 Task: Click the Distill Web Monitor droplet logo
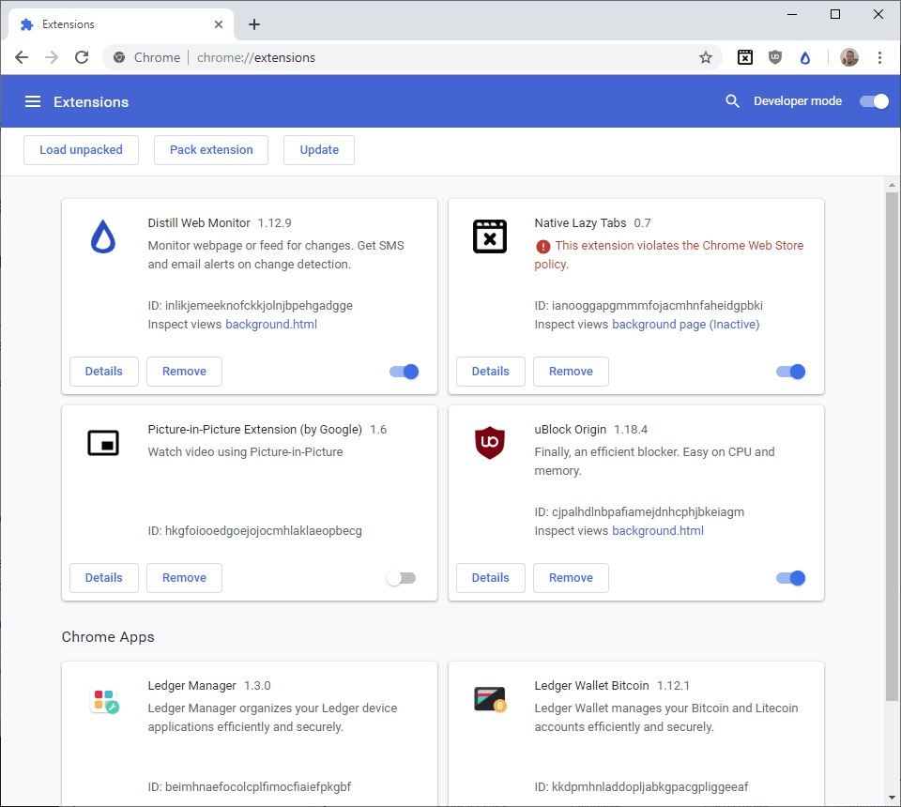coord(103,236)
